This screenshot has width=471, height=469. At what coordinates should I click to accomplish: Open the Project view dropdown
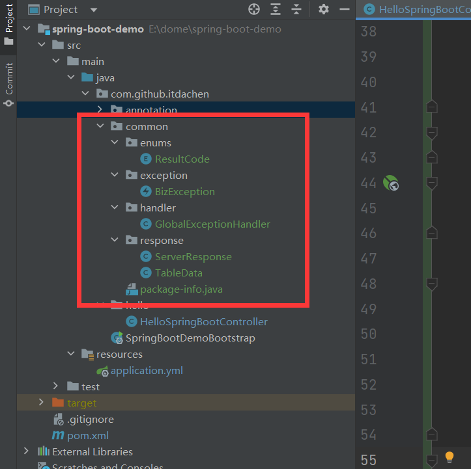93,10
